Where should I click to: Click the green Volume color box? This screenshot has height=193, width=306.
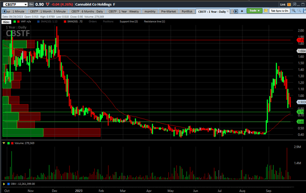(9, 143)
